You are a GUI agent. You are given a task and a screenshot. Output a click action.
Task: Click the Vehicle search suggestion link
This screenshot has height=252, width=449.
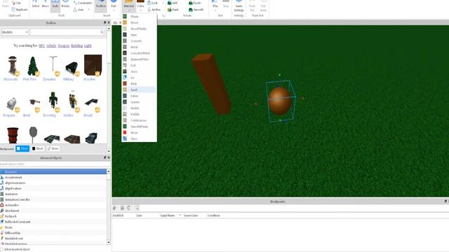coord(51,45)
